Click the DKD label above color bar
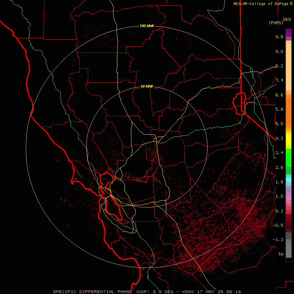This screenshot has width=294, height=294. pyautogui.click(x=287, y=20)
